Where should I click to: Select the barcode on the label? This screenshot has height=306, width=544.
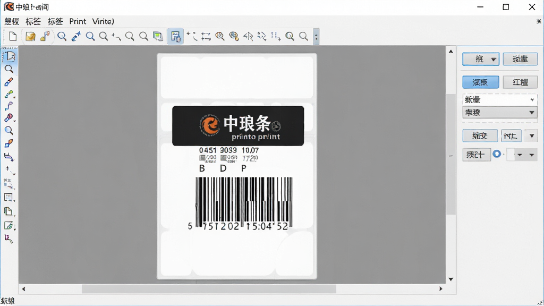244,202
